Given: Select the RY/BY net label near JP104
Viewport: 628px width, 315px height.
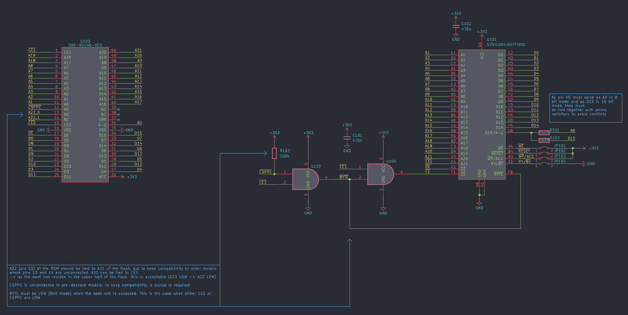Looking at the screenshot, I should pyautogui.click(x=525, y=162).
